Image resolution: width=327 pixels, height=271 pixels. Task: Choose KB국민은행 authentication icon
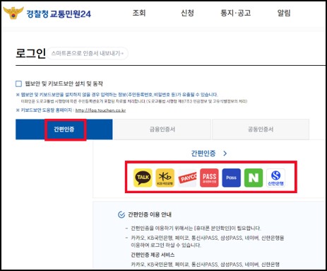pyautogui.click(x=165, y=178)
